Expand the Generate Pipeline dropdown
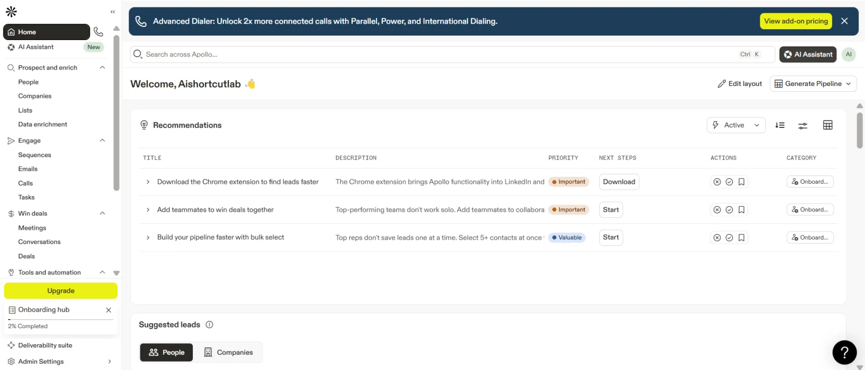The height and width of the screenshot is (370, 865). [813, 84]
